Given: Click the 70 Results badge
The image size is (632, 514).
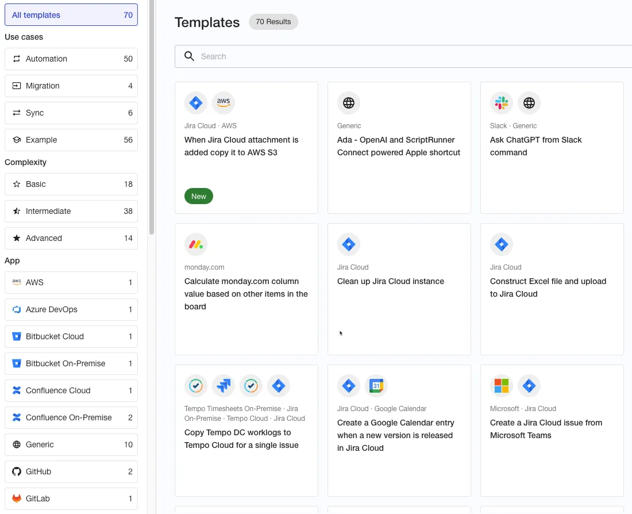Looking at the screenshot, I should [273, 22].
